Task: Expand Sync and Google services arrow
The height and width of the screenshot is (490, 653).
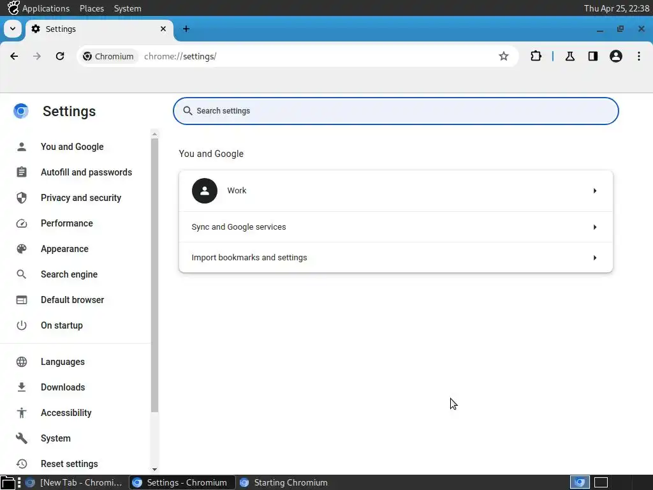Action: tap(595, 227)
